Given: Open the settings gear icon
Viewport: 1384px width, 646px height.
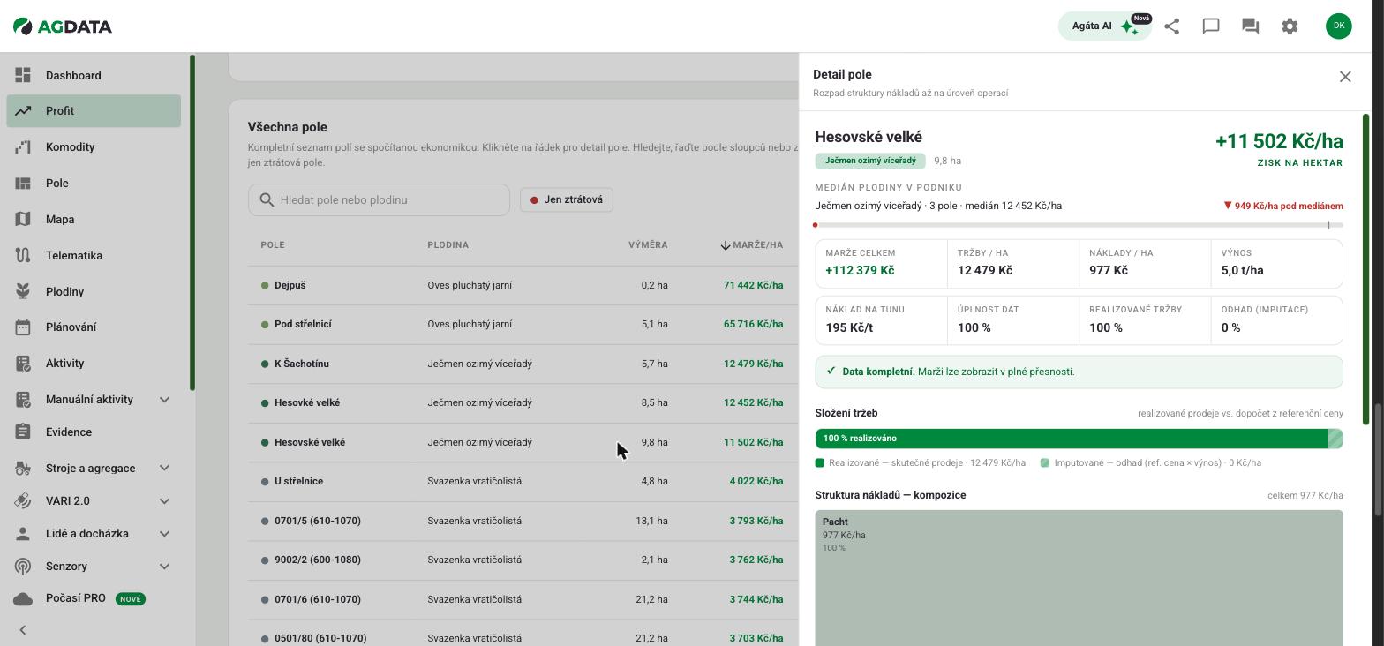Looking at the screenshot, I should coord(1290,26).
